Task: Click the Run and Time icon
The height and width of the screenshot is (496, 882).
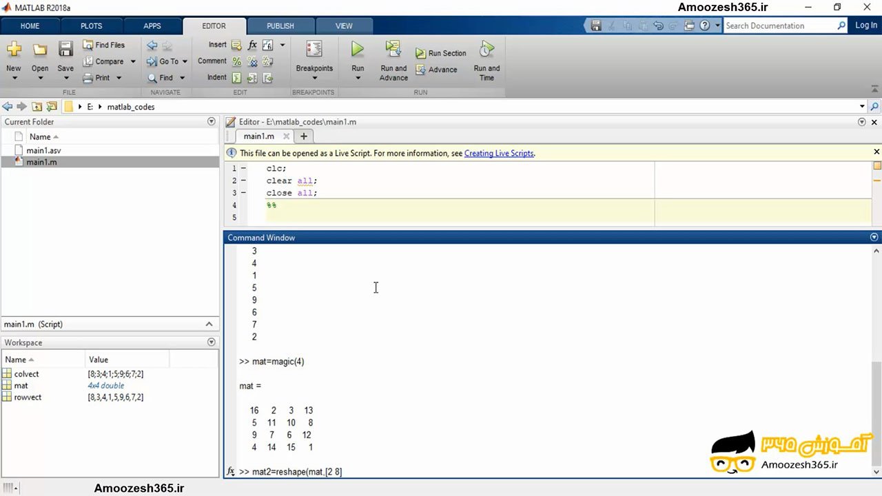Action: 486,49
